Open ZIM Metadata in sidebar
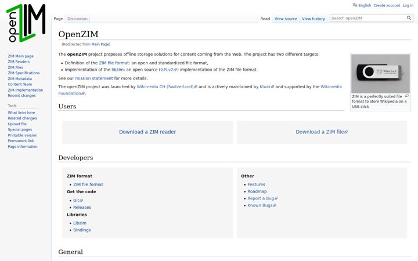This screenshot has height=261, width=418. pyautogui.click(x=20, y=79)
